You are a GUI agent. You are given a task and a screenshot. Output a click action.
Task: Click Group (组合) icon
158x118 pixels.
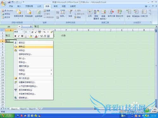pos(129,12)
